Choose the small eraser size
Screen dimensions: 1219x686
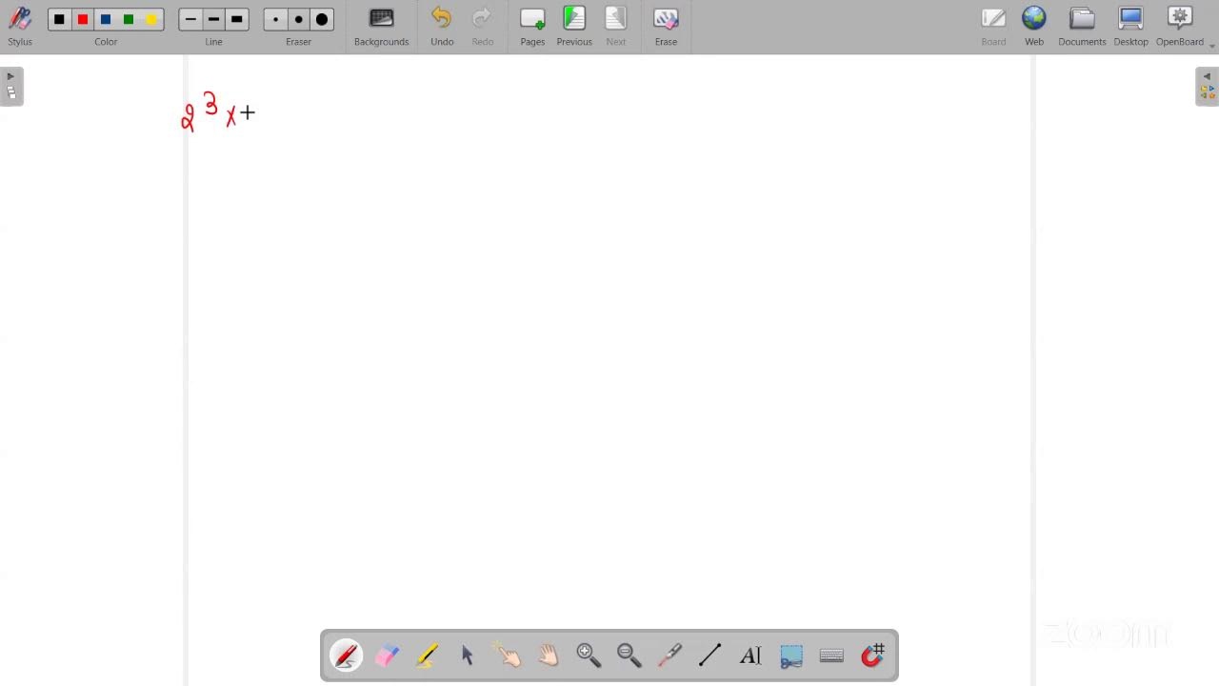point(275,19)
